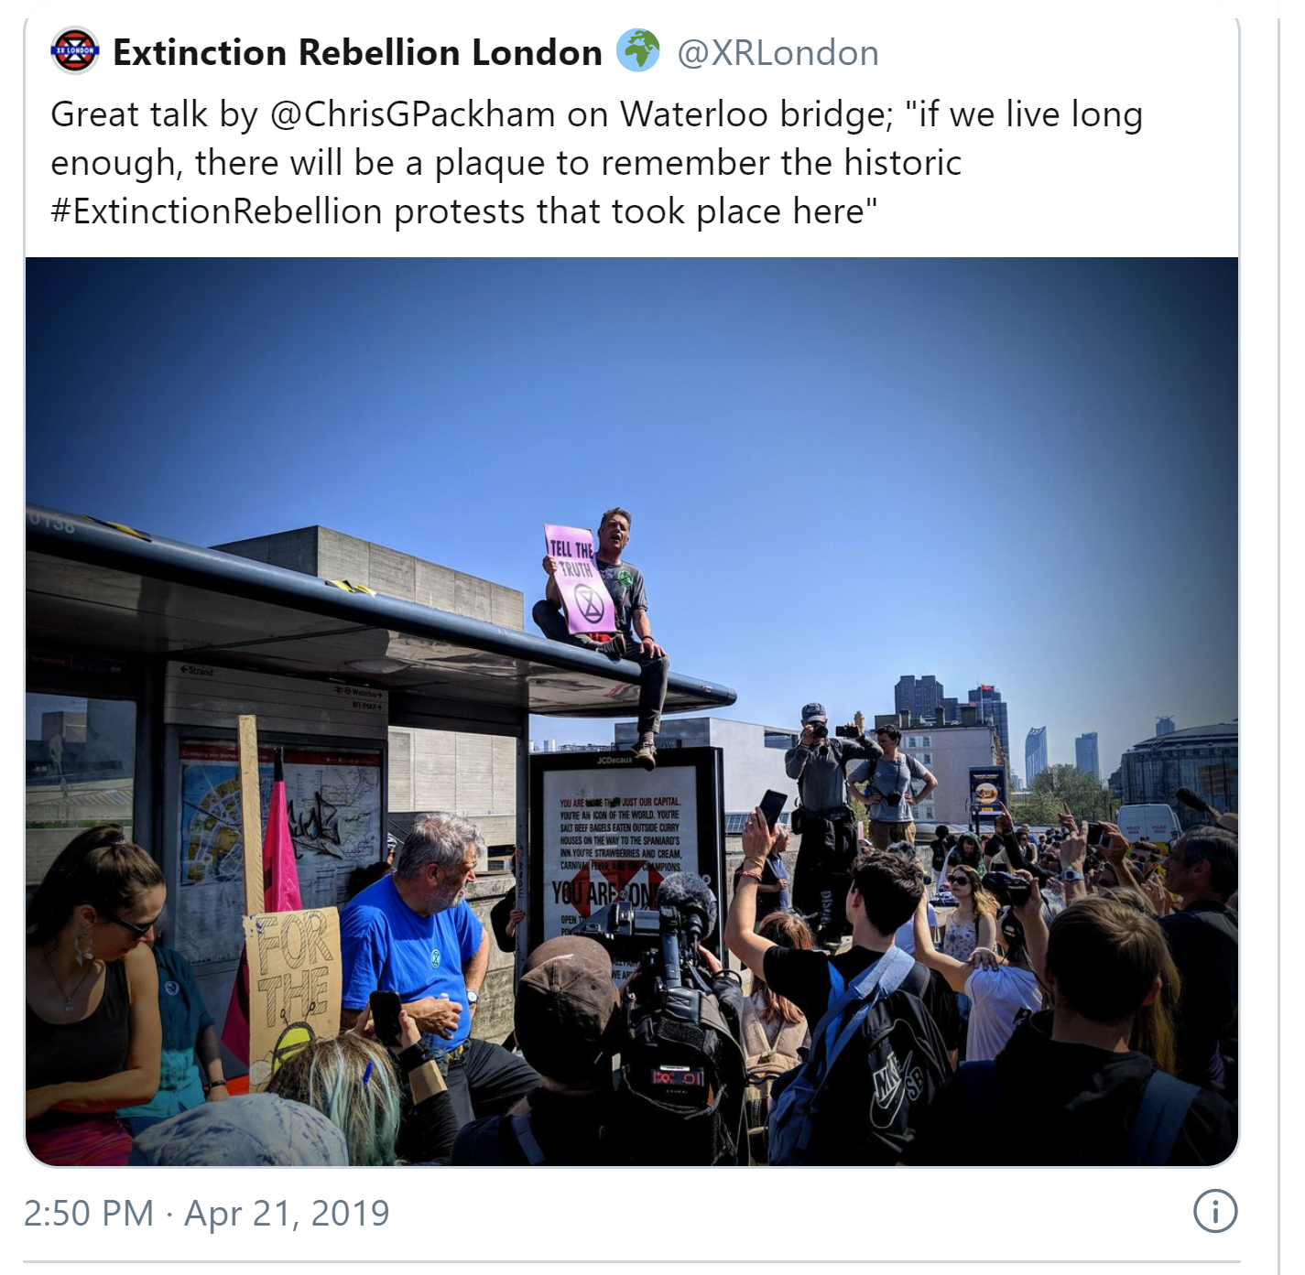Click the 2:50 PM Apr 21, 2019 timestamp
This screenshot has height=1275, width=1305.
[207, 1214]
